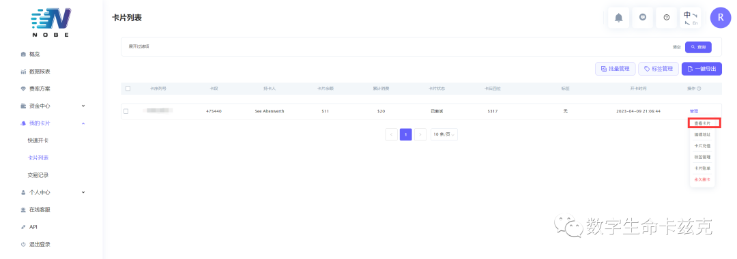Click the NOBE logo

(x=50, y=22)
